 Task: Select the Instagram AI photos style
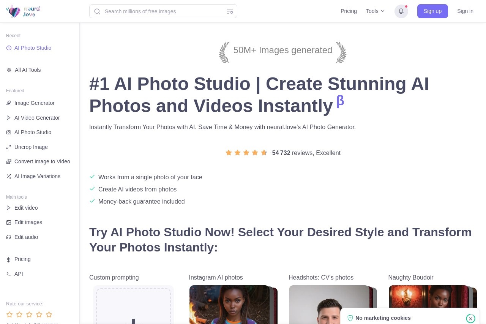coord(229,304)
